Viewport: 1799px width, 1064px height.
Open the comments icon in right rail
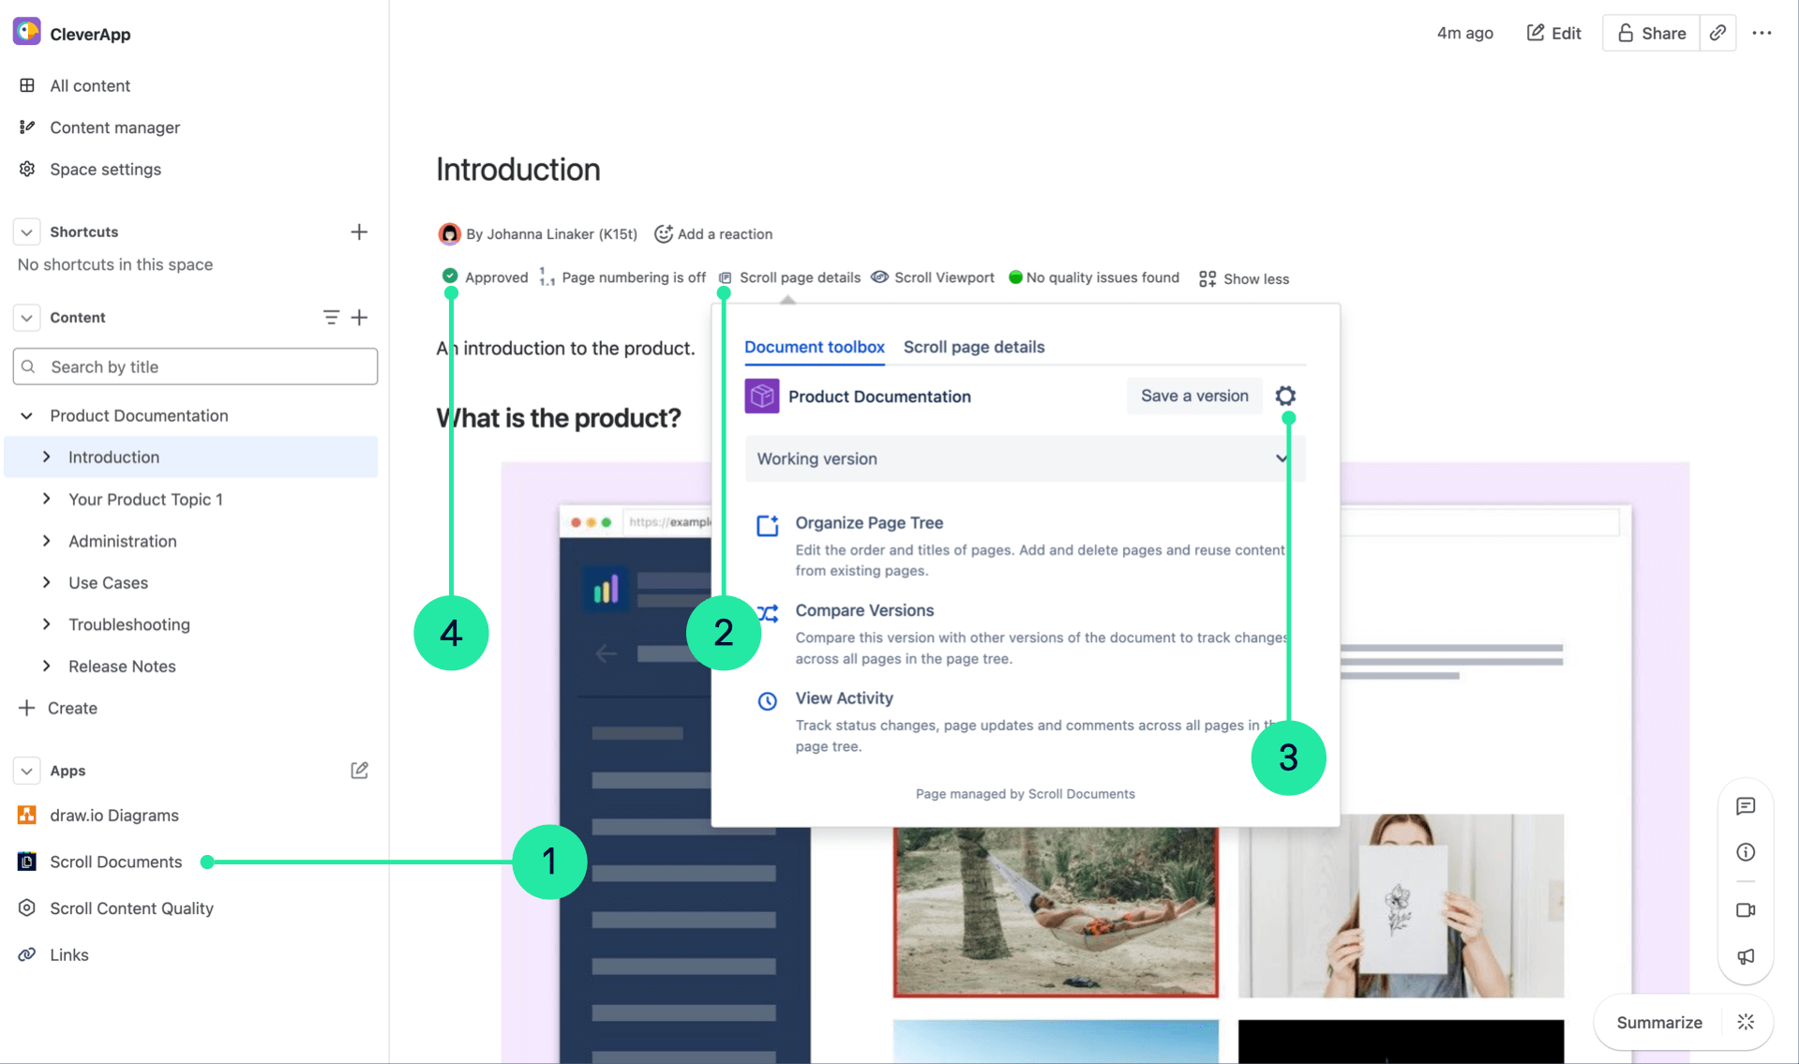1745,806
